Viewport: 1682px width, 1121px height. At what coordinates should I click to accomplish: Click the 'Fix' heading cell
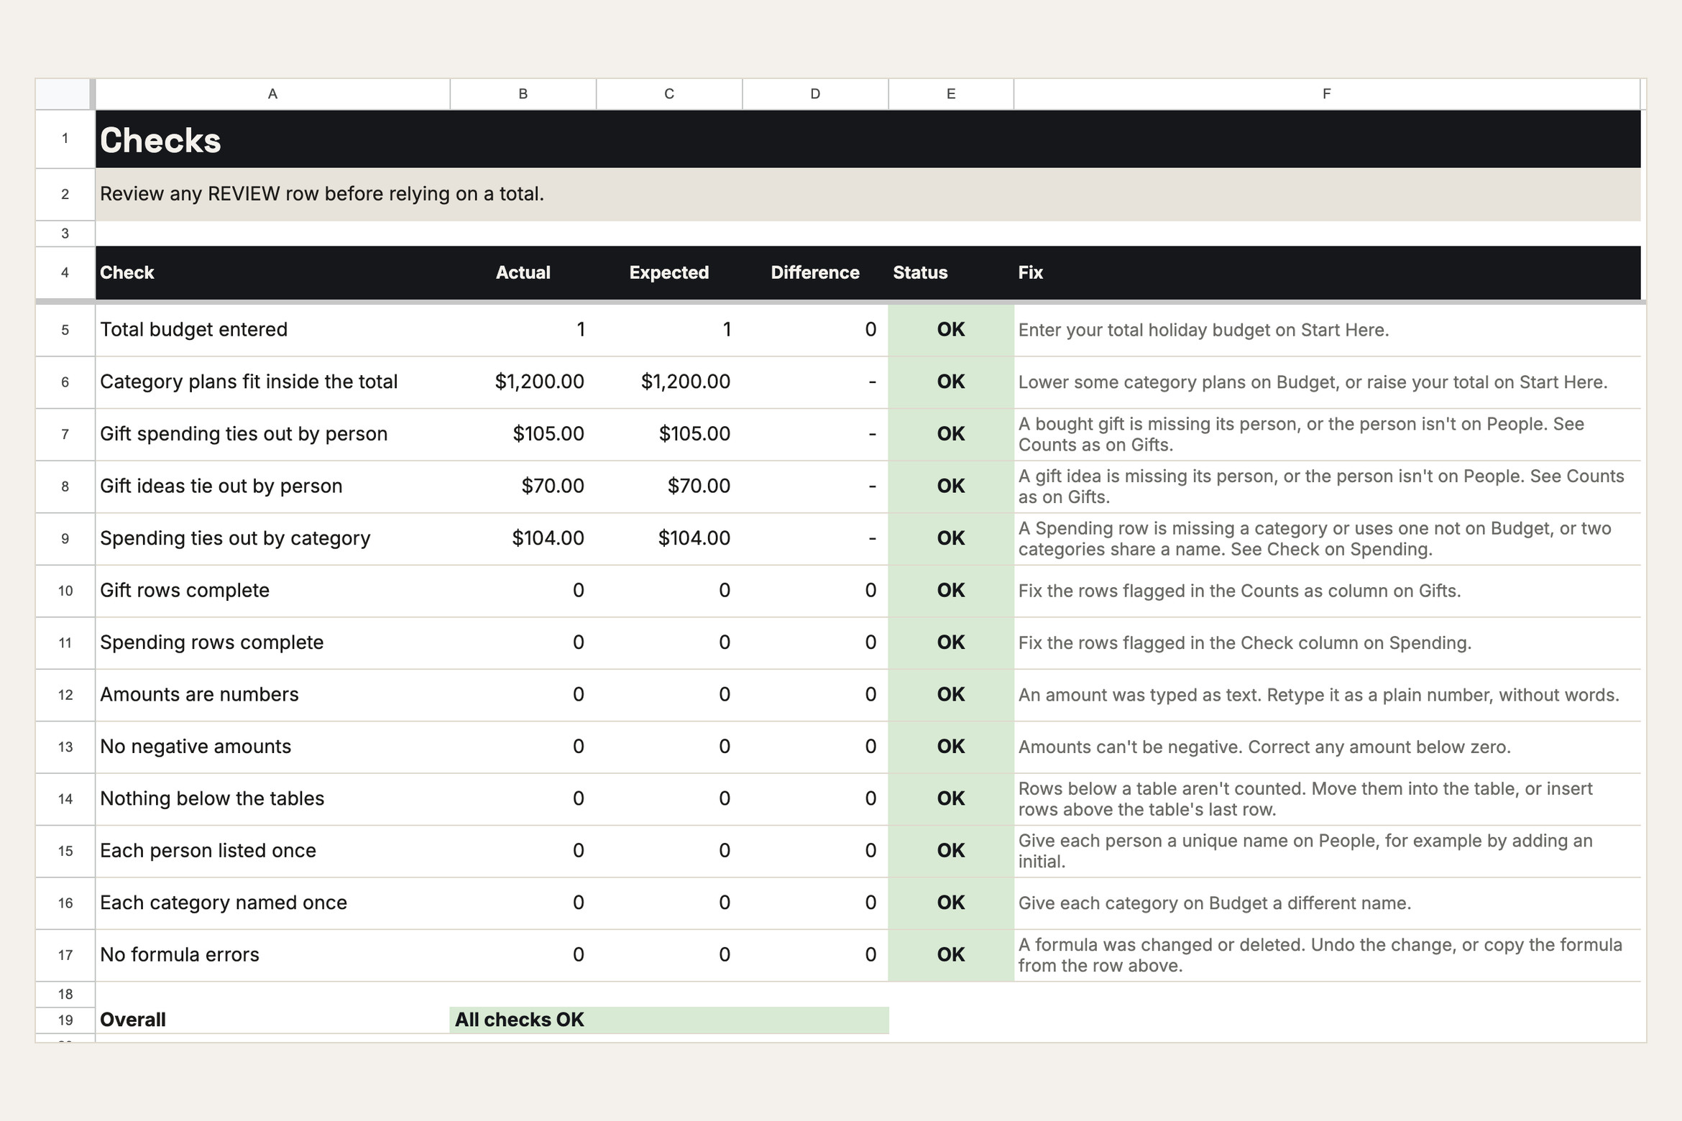(x=1327, y=273)
